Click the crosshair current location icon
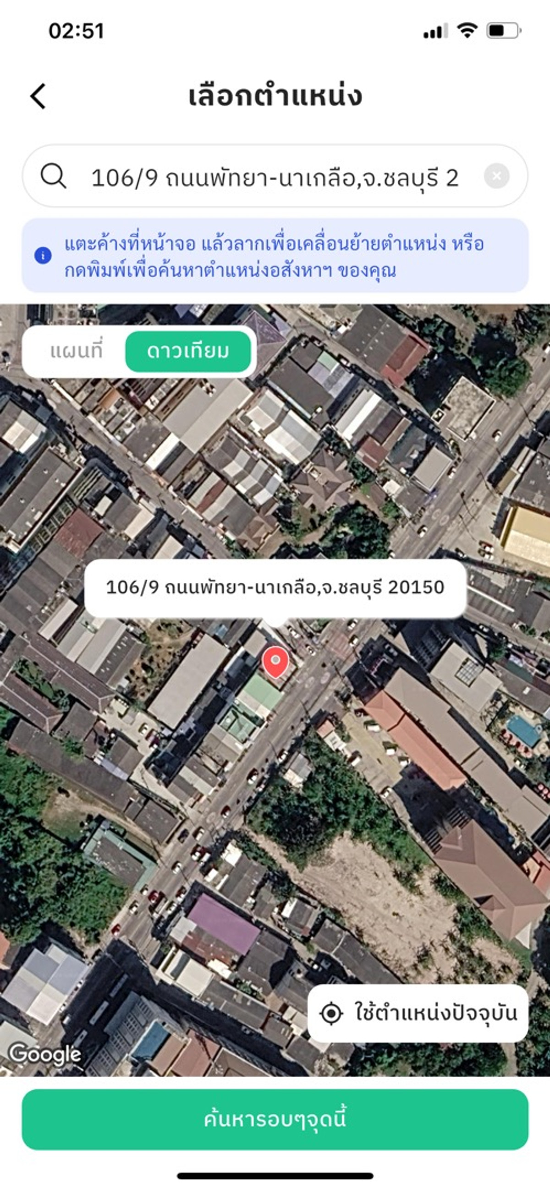Screen dimensions: 550x1190 (x=331, y=1013)
